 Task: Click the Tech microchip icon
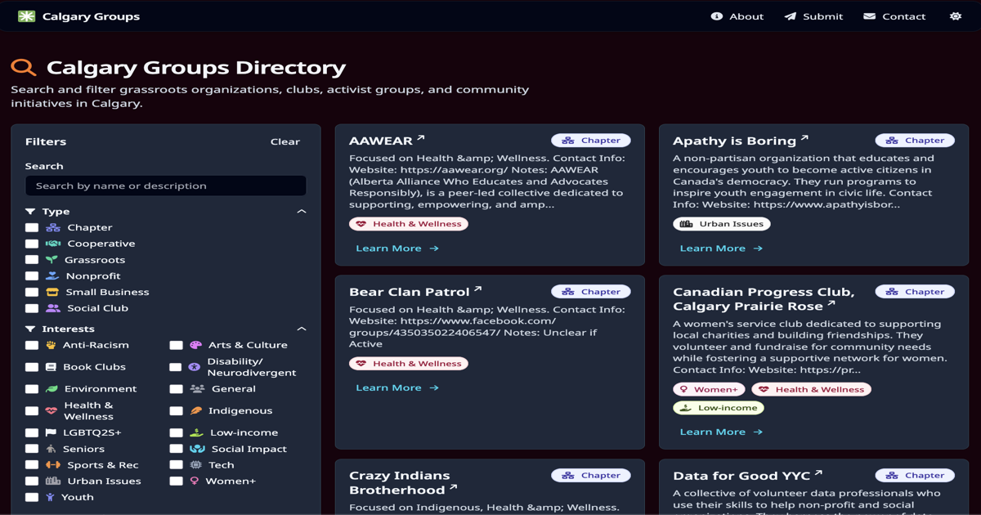pos(195,465)
